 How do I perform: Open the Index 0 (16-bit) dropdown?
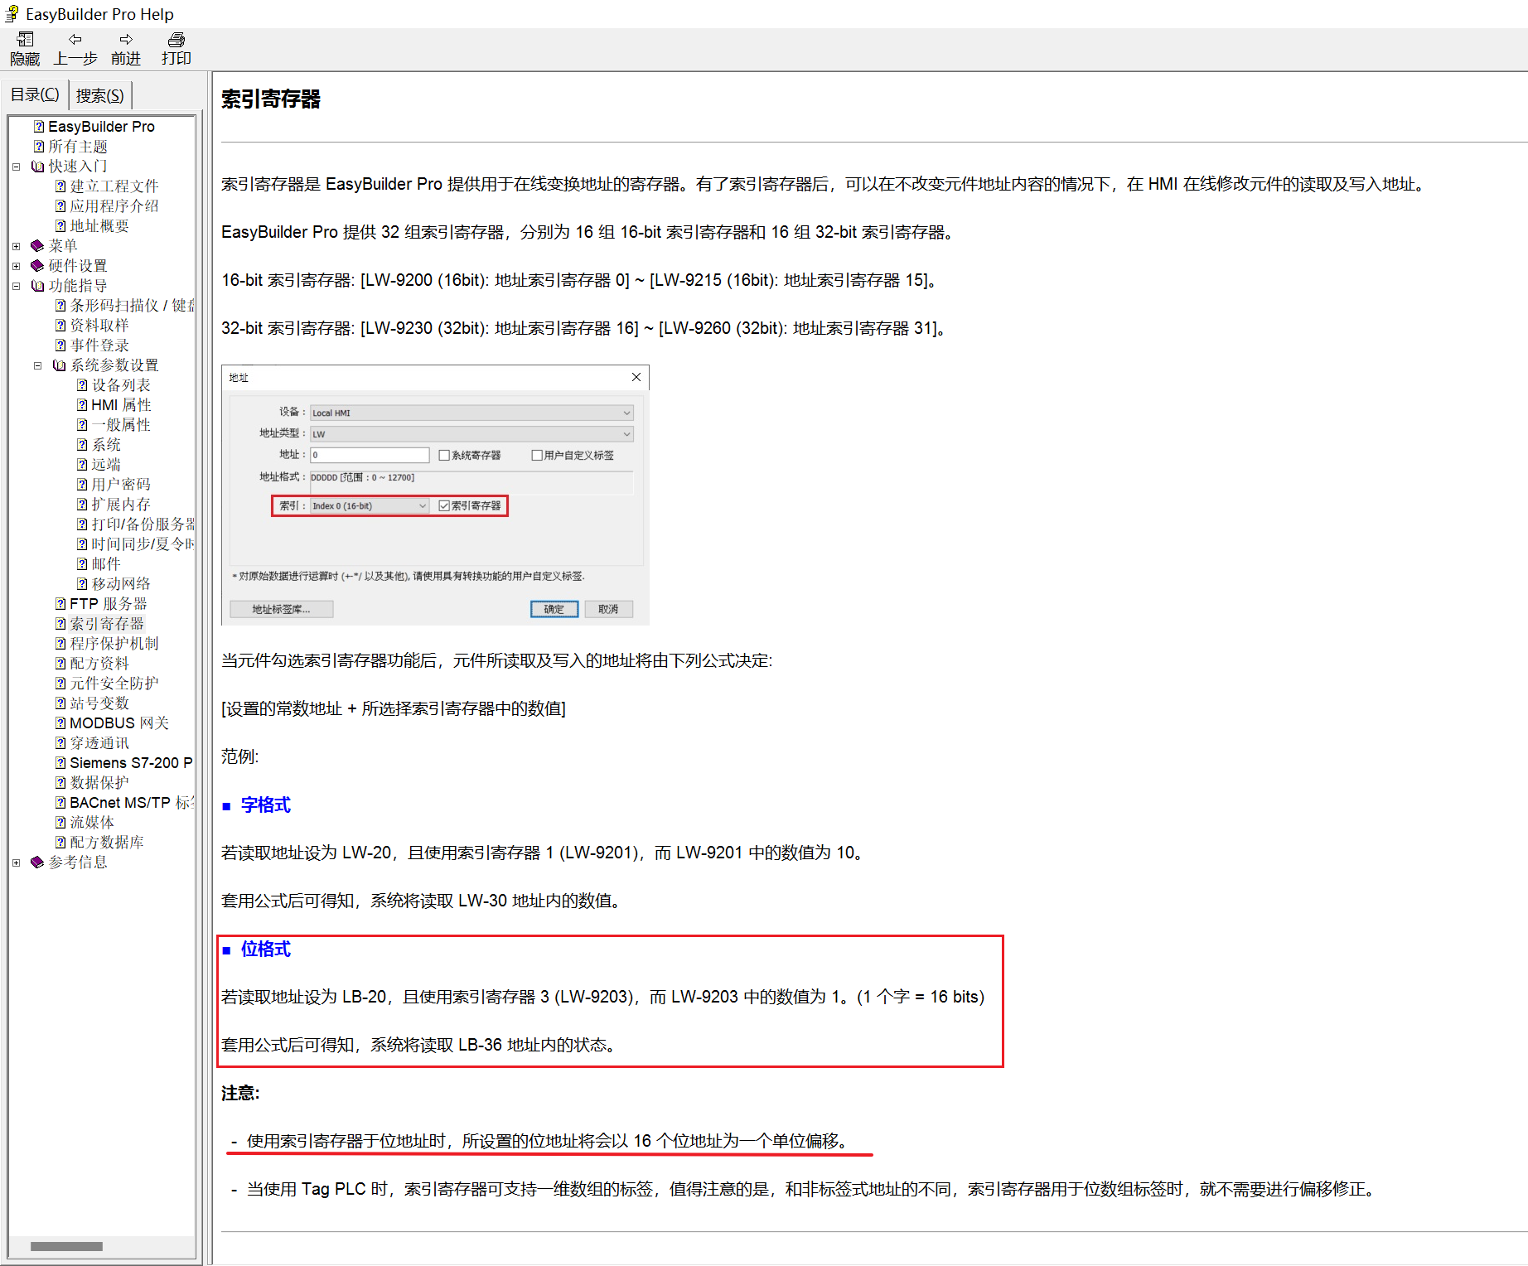click(x=422, y=506)
